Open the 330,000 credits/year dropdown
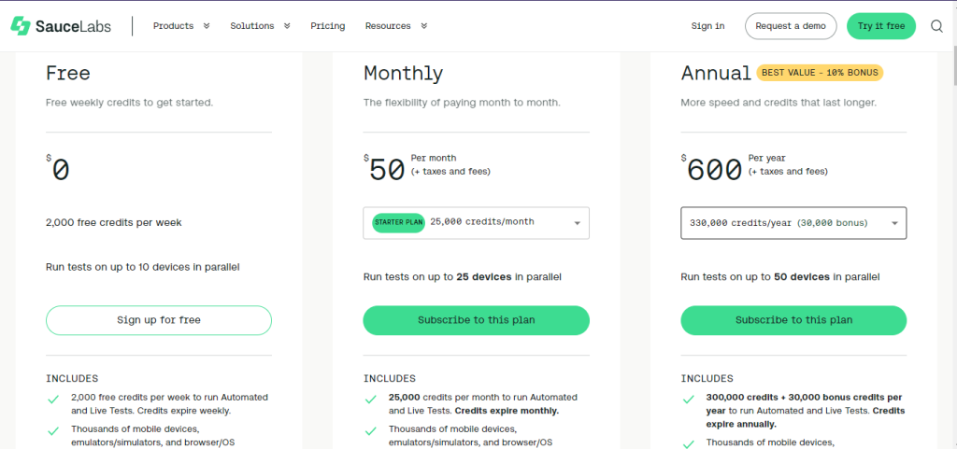Viewport: 957px width, 449px height. [793, 223]
